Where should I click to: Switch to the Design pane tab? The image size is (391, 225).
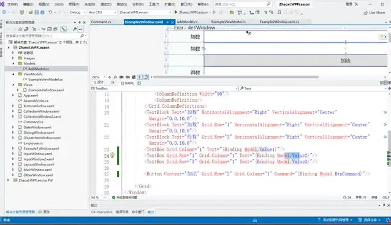pyautogui.click(x=99, y=82)
